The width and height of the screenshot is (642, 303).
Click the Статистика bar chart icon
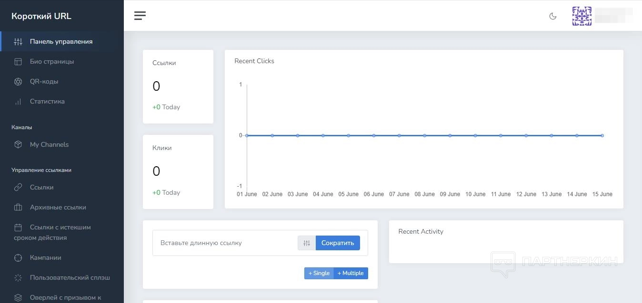(18, 102)
